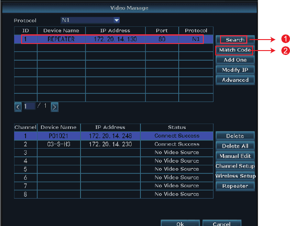290x226 pixels.
Task: Go to next page arrow
Action: tap(55, 107)
